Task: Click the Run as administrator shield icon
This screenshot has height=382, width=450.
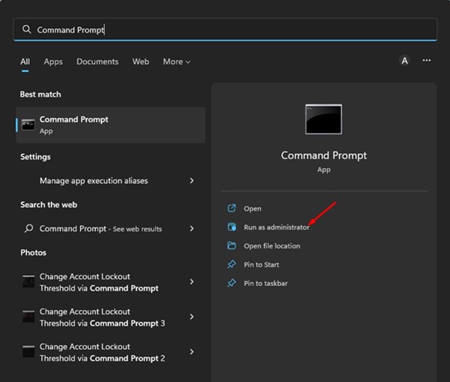Action: coord(232,227)
